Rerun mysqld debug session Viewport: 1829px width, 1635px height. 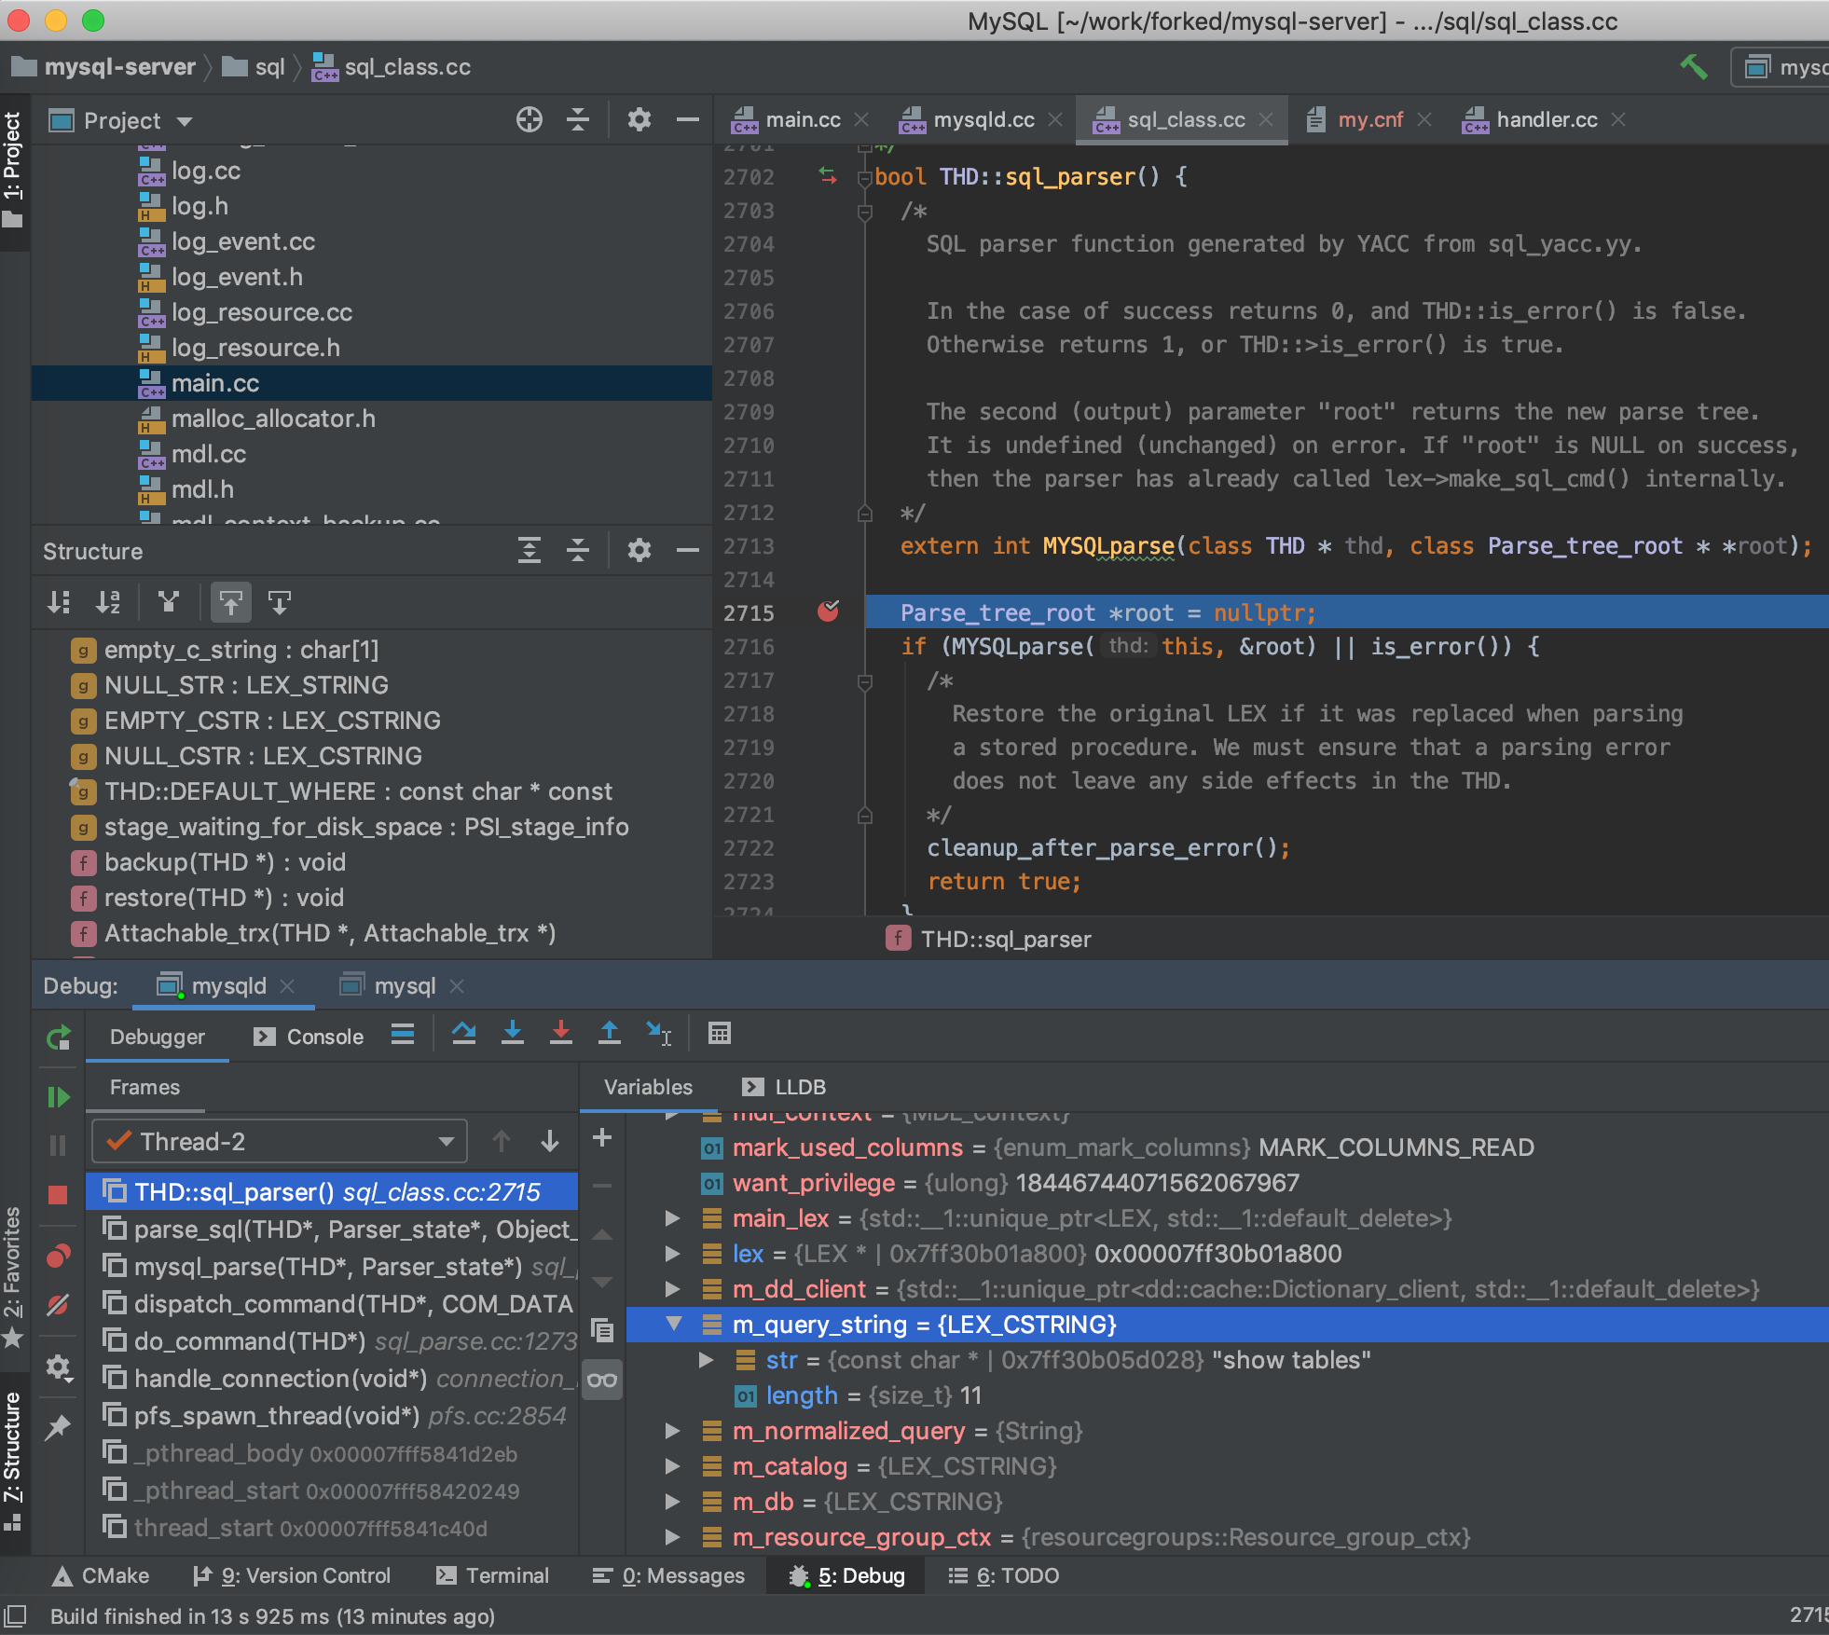click(x=58, y=1037)
